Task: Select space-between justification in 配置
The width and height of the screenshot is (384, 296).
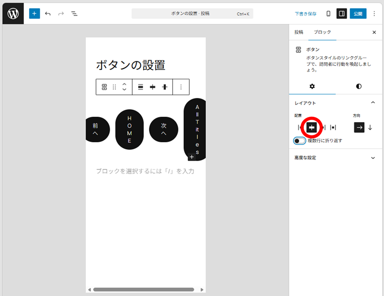Action: coord(333,128)
